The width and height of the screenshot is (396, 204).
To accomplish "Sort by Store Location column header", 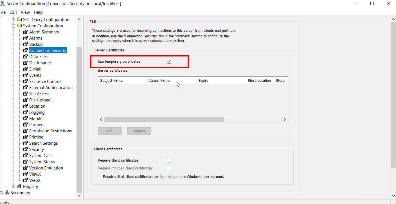I will pyautogui.click(x=260, y=80).
